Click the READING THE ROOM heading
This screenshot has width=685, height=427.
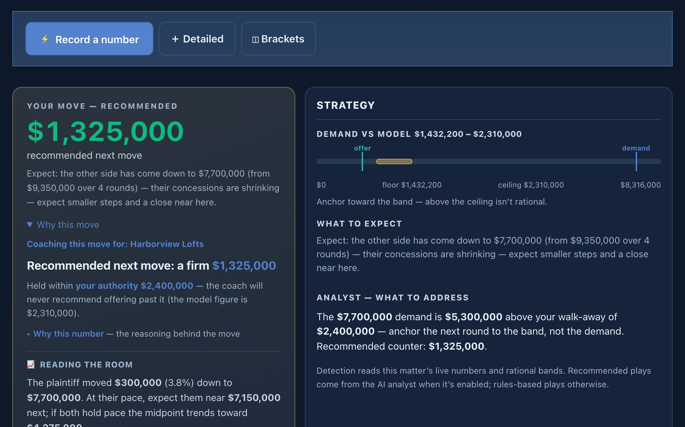pos(86,365)
